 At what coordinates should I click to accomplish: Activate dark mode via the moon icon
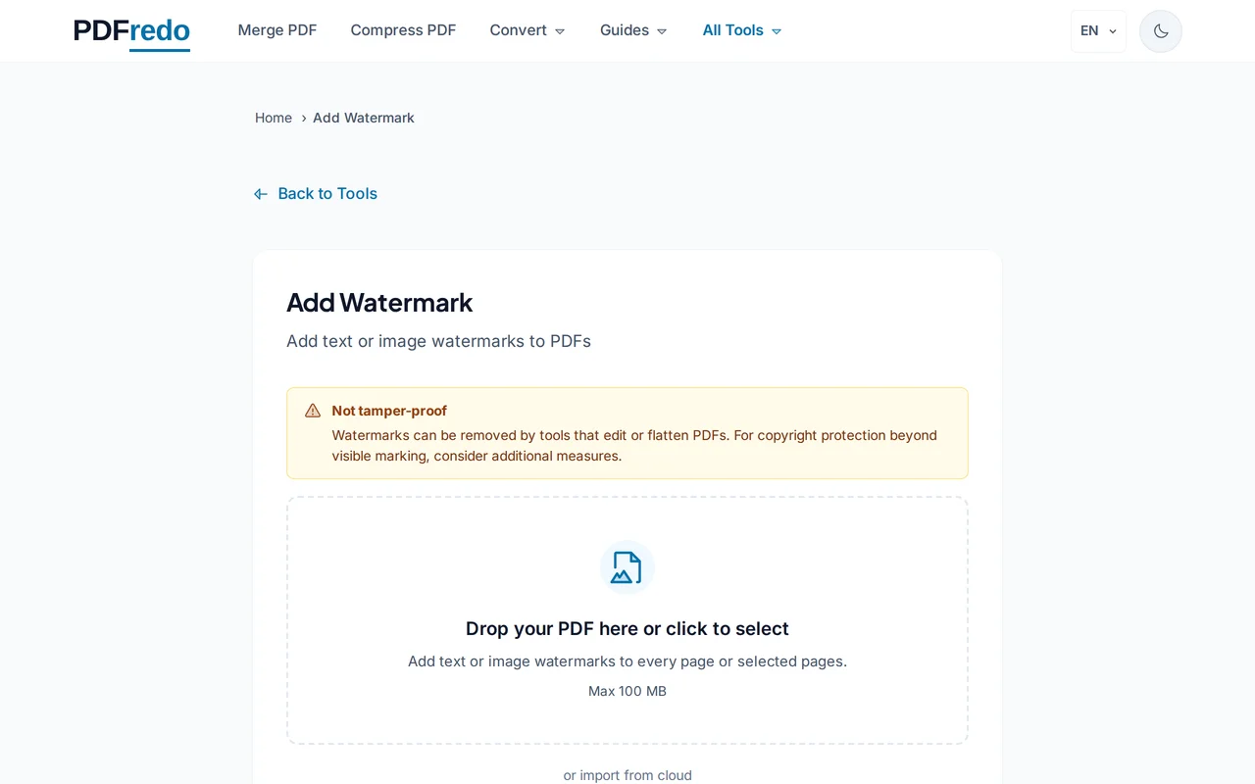coord(1160,30)
